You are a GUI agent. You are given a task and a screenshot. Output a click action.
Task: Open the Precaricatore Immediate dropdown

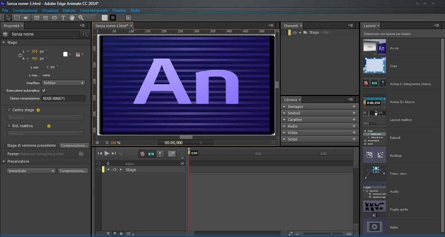pos(31,171)
